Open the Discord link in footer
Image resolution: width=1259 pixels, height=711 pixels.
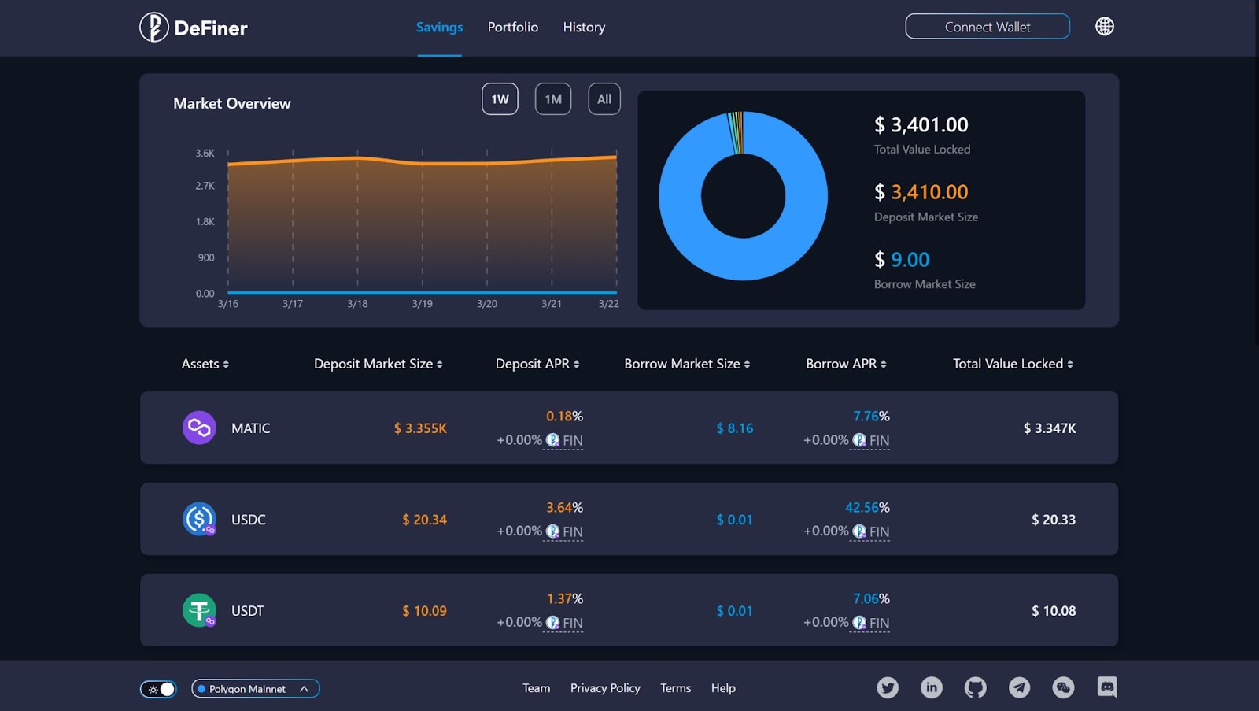point(1107,687)
